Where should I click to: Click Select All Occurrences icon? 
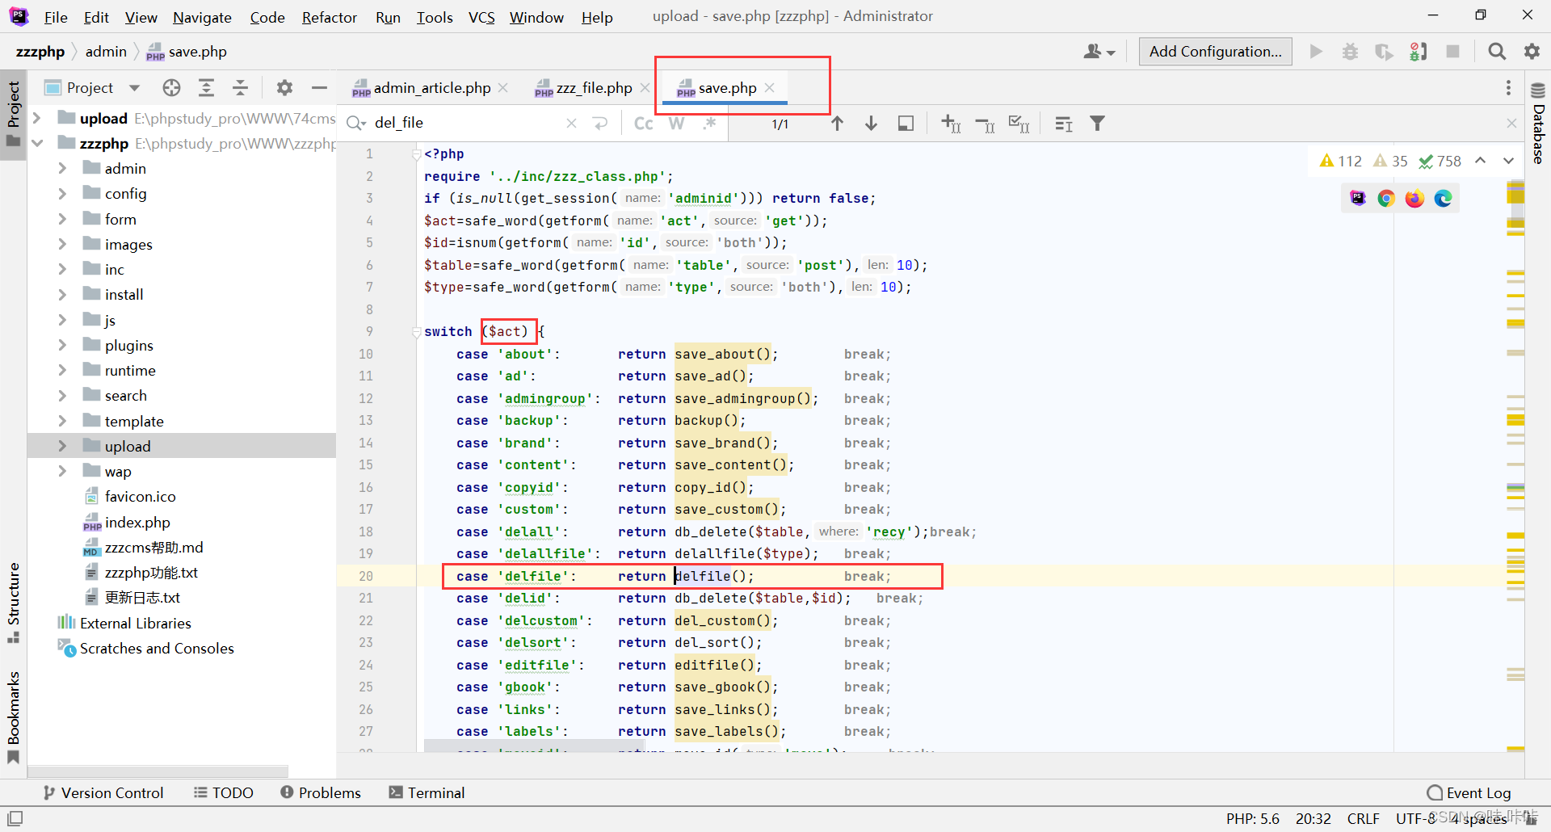[x=1019, y=124]
